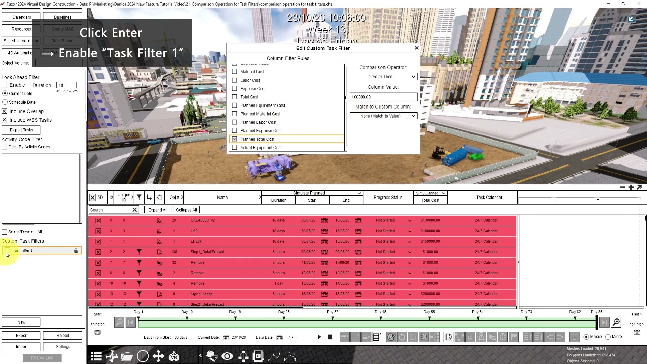This screenshot has height=364, width=647.
Task: Collapse the bottom toolbar chevron
Action: coord(200,355)
